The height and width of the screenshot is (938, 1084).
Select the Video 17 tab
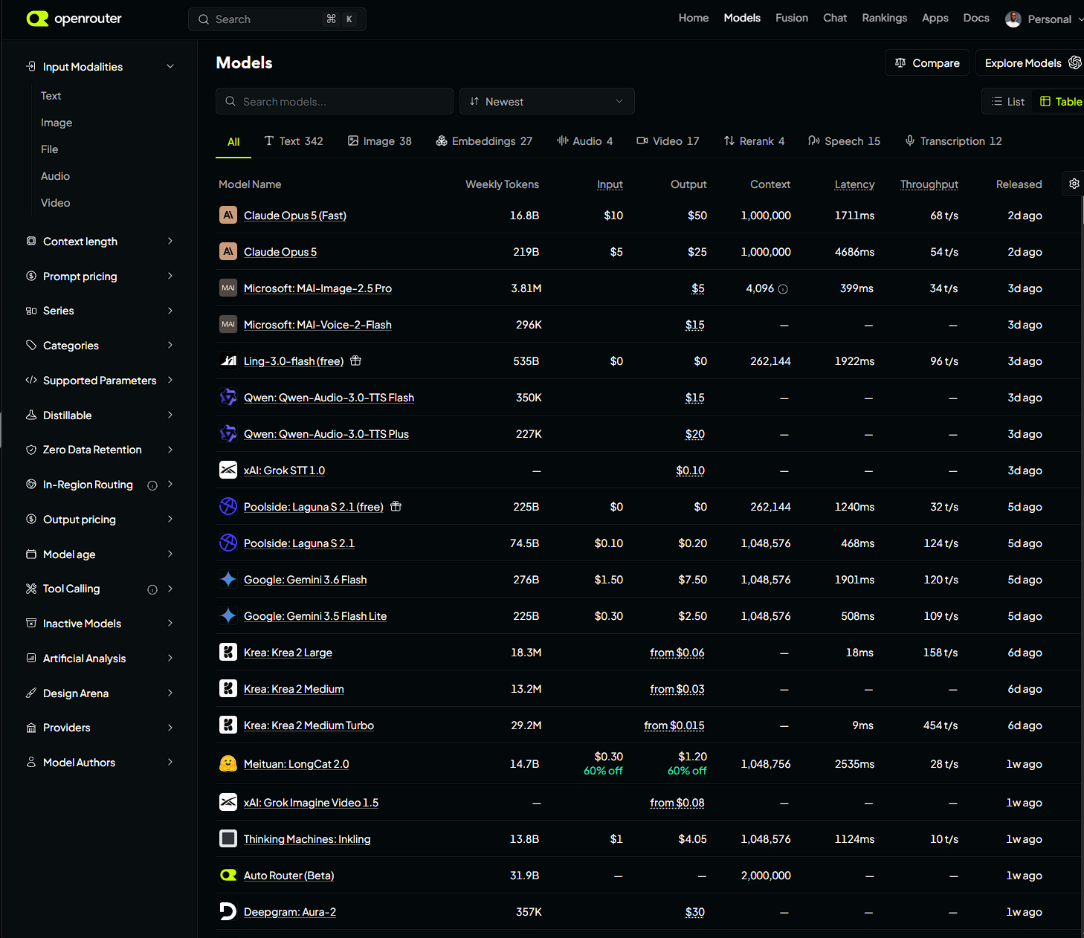(668, 141)
